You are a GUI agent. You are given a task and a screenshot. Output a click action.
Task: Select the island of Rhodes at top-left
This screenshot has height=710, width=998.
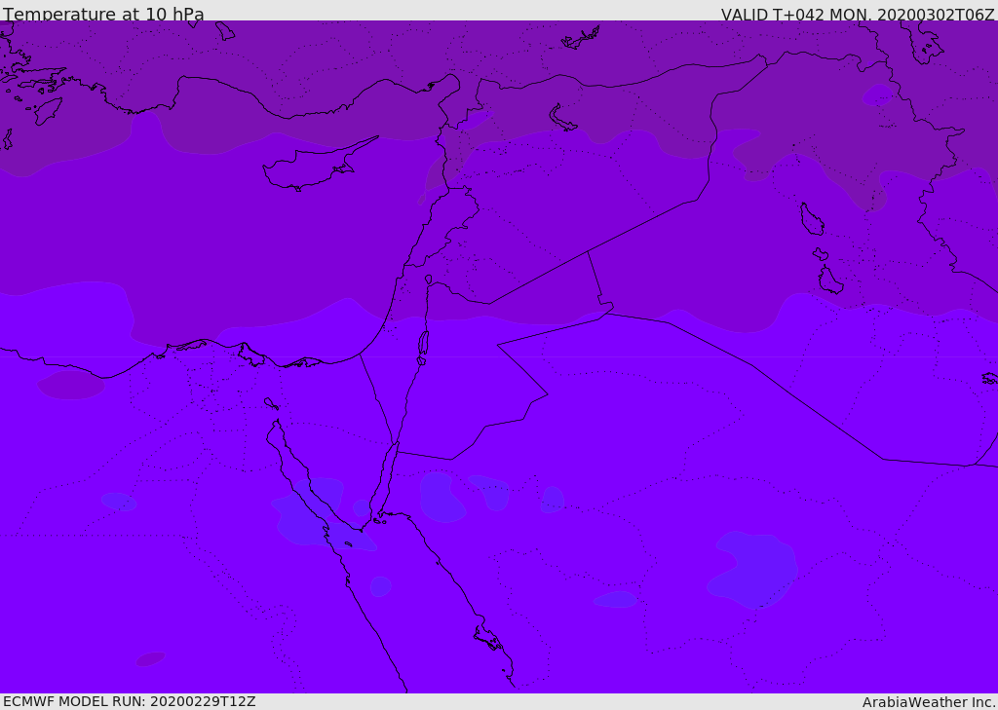(47, 110)
